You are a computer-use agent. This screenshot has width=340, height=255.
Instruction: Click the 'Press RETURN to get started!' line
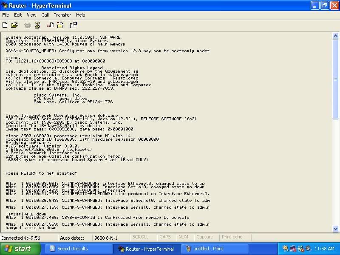41,173
